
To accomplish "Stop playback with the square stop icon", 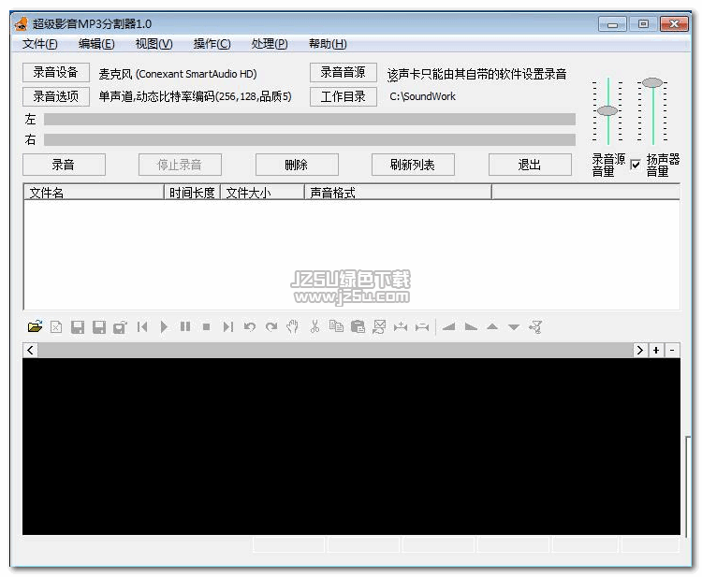I will tap(207, 327).
